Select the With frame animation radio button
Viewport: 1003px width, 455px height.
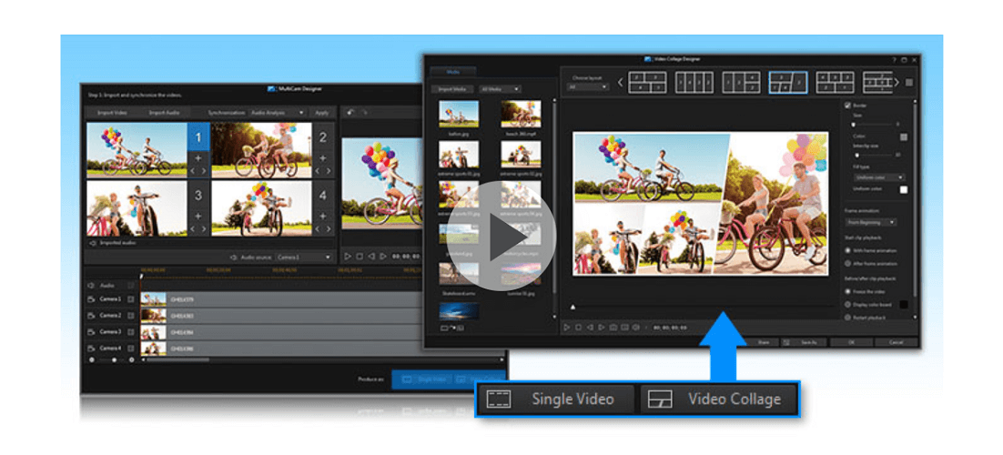[848, 249]
